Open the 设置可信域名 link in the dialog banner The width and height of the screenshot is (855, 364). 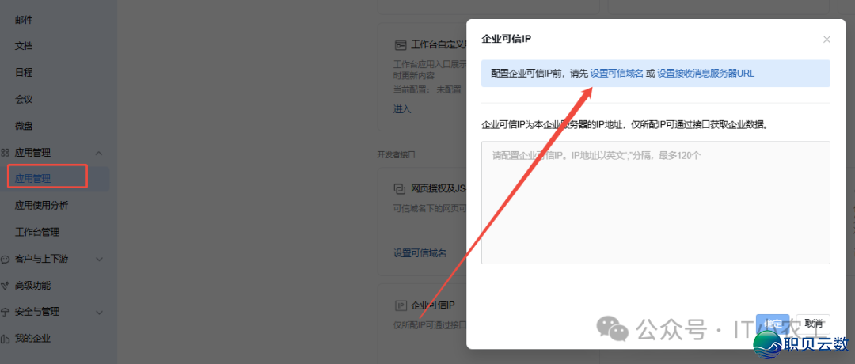pos(617,74)
